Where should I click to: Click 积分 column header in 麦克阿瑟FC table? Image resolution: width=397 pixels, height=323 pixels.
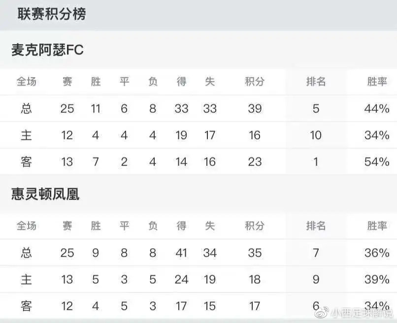(254, 82)
